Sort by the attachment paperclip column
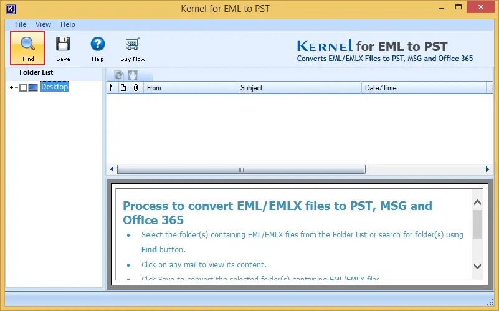Image resolution: width=499 pixels, height=311 pixels. point(136,87)
